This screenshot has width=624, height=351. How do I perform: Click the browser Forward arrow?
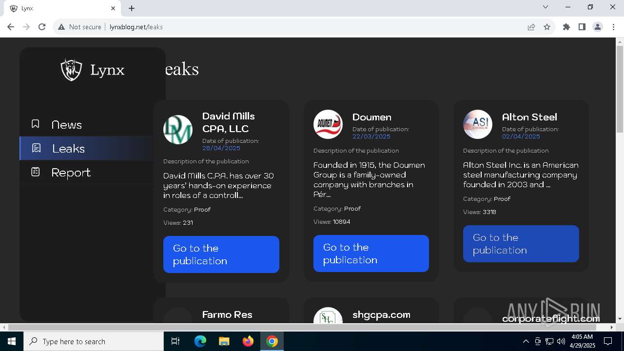[26, 27]
